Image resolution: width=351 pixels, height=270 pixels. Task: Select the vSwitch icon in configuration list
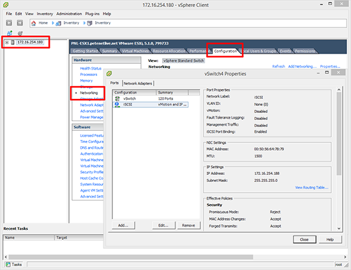[x=117, y=98]
